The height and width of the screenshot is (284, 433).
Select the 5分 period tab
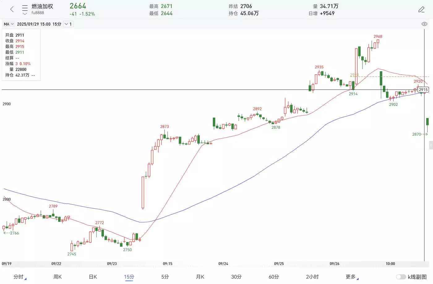pyautogui.click(x=165, y=277)
